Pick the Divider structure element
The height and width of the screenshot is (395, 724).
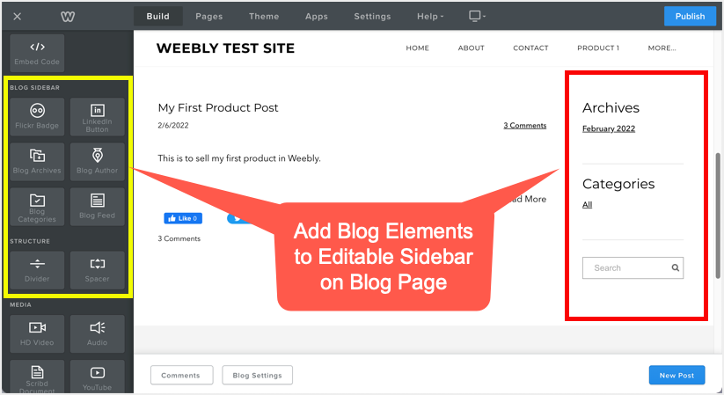(x=37, y=269)
